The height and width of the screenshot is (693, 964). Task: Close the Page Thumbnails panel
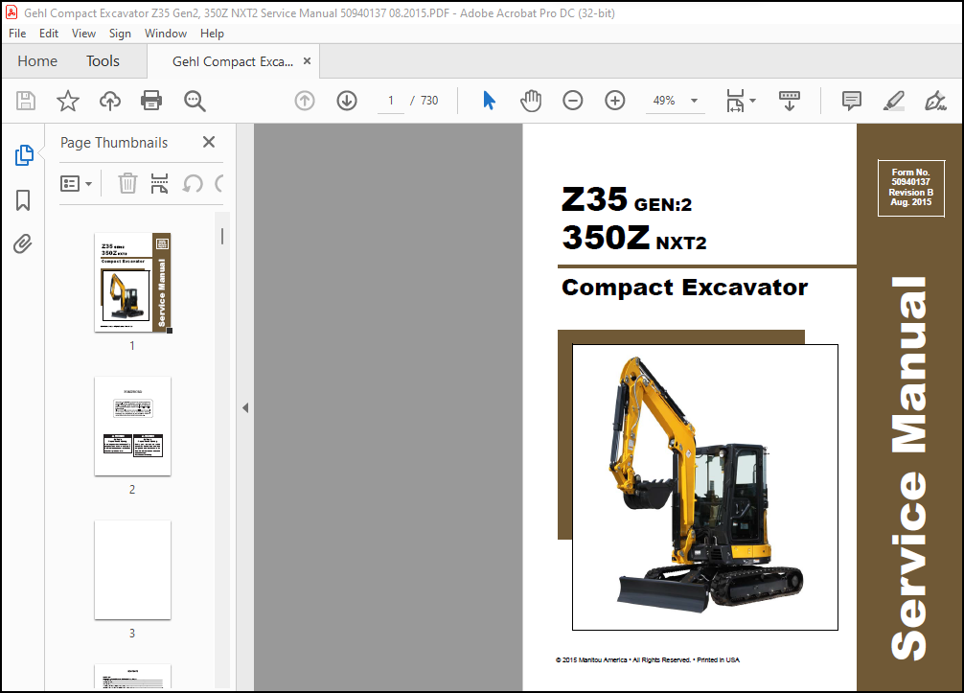[x=209, y=142]
